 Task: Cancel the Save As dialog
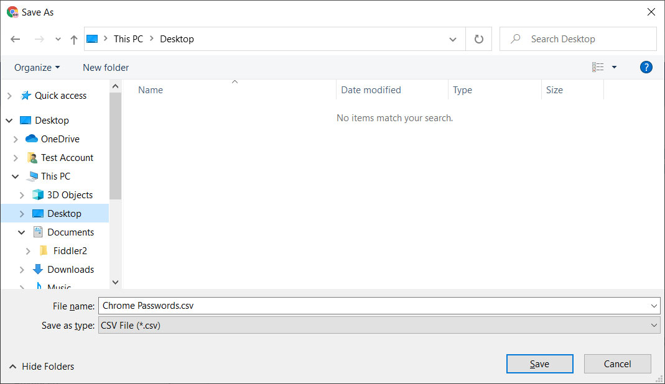(x=617, y=364)
